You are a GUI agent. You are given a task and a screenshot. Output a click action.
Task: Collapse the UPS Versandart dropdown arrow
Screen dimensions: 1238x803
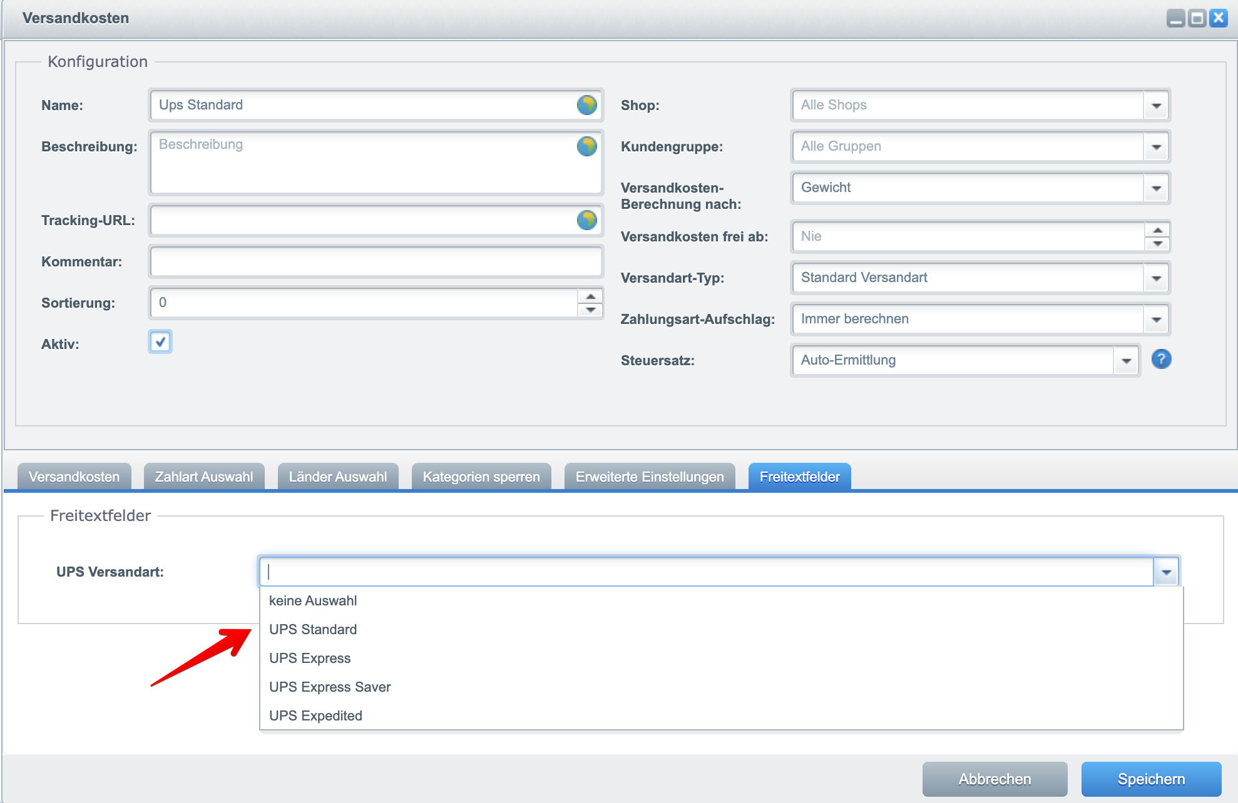click(x=1166, y=572)
